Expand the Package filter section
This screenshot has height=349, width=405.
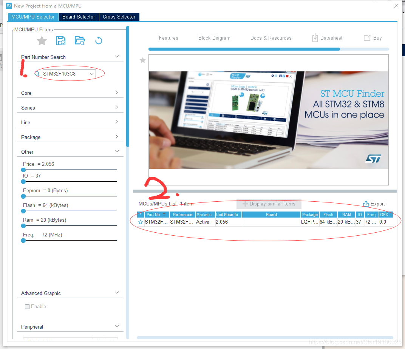pos(117,137)
